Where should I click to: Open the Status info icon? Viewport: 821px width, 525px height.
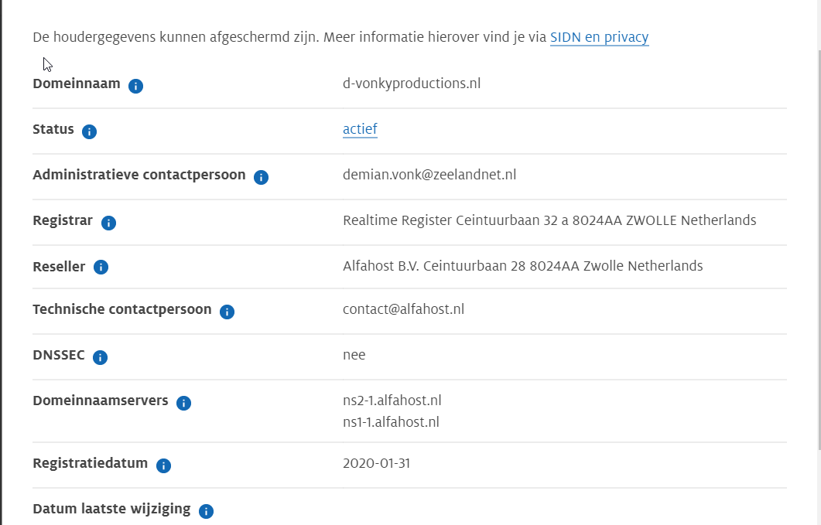(90, 131)
